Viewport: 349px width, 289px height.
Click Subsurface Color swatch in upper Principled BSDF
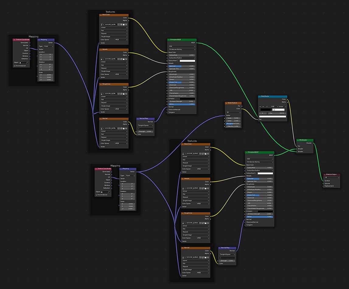pos(187,61)
